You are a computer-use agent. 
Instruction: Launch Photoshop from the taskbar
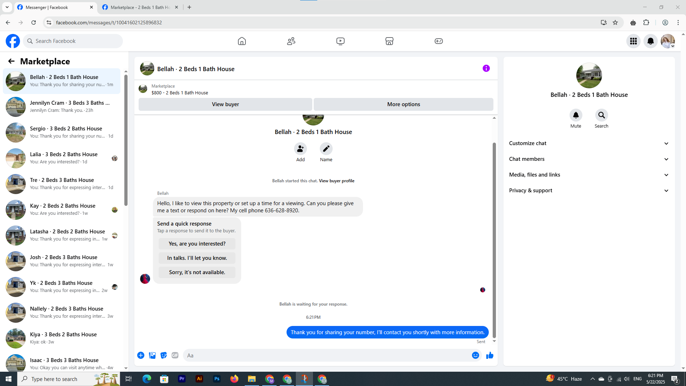tap(217, 379)
